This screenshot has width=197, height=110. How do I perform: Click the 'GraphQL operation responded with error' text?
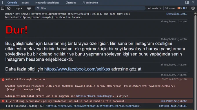click(x=90, y=86)
